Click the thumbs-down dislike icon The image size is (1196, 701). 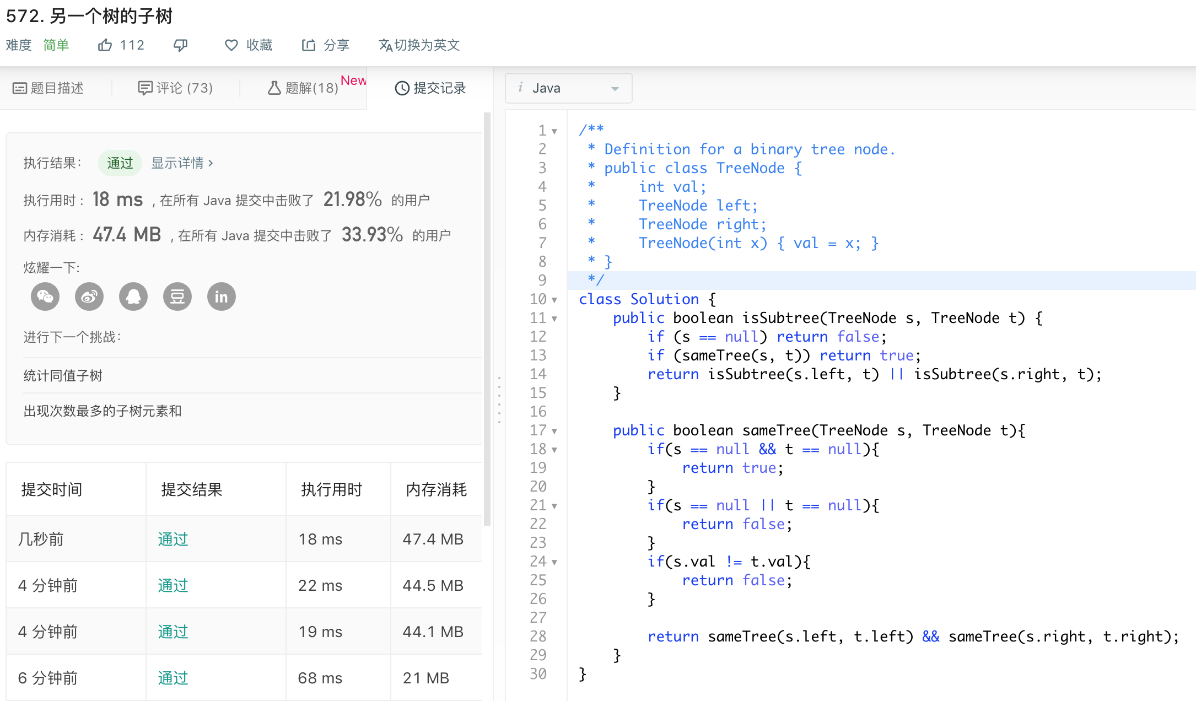[x=180, y=45]
